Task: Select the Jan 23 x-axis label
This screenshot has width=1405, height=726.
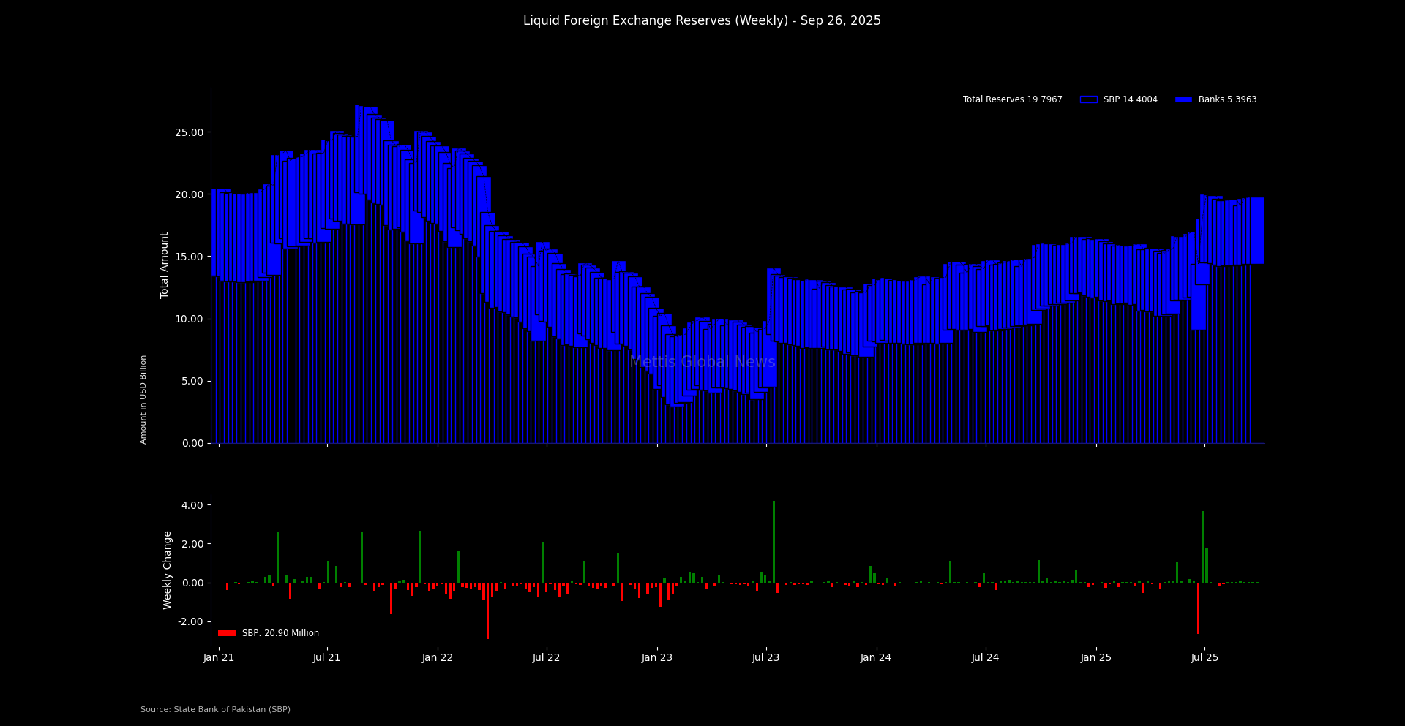Action: pyautogui.click(x=656, y=657)
